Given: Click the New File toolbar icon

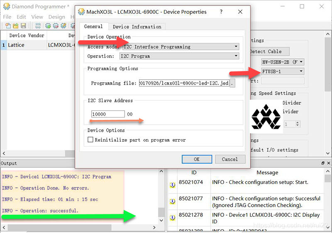Looking at the screenshot, I should (x=8, y=26).
